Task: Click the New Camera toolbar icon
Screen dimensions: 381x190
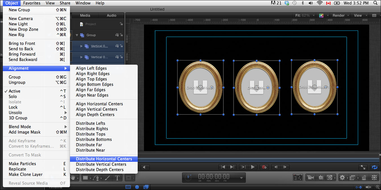Action: point(311,177)
